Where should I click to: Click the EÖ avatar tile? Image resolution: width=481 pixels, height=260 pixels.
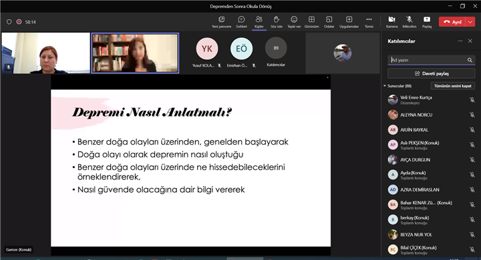point(241,49)
